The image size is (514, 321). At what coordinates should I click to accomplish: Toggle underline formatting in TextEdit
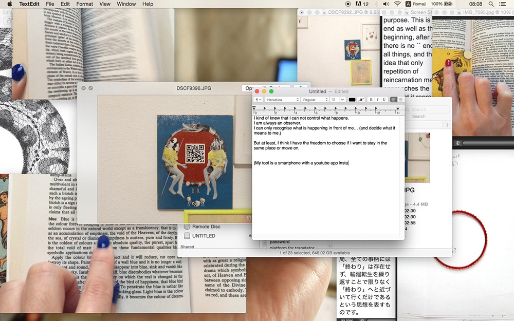(x=384, y=100)
